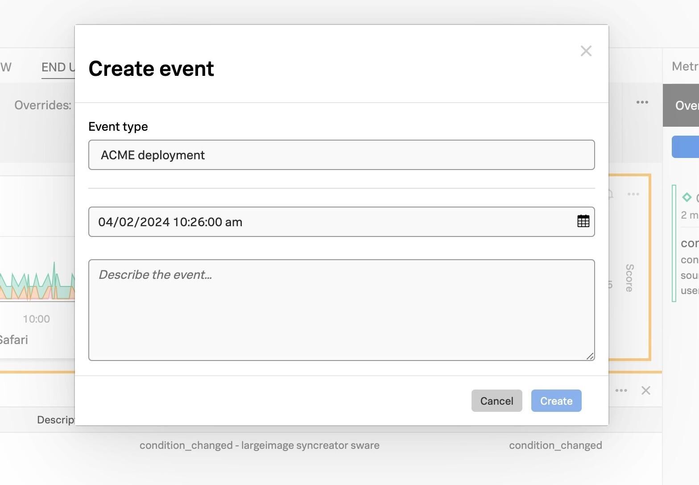Click the condition_changed event type cell

[x=555, y=445]
